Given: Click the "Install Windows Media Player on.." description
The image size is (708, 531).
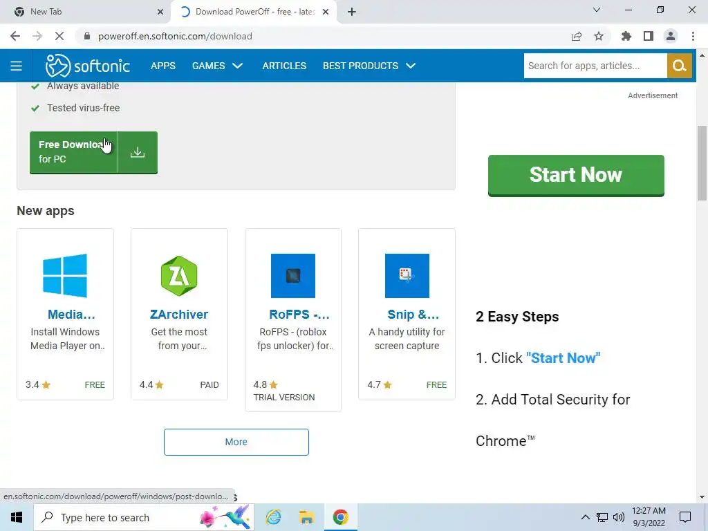Looking at the screenshot, I should click(67, 339).
